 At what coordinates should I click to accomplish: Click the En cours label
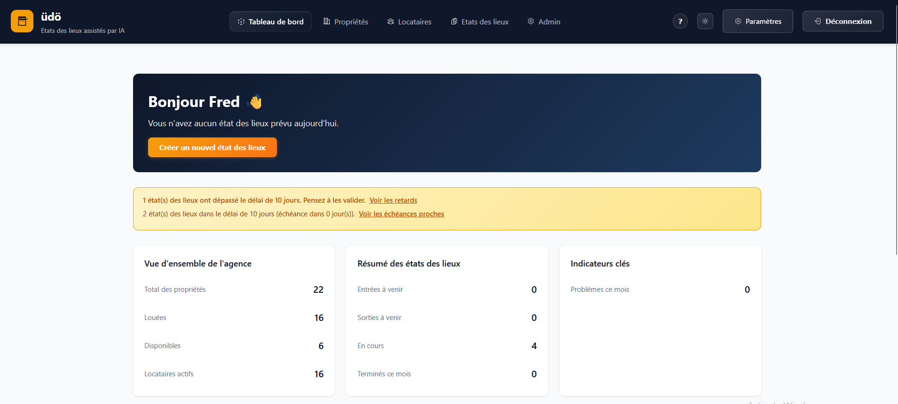pyautogui.click(x=370, y=346)
